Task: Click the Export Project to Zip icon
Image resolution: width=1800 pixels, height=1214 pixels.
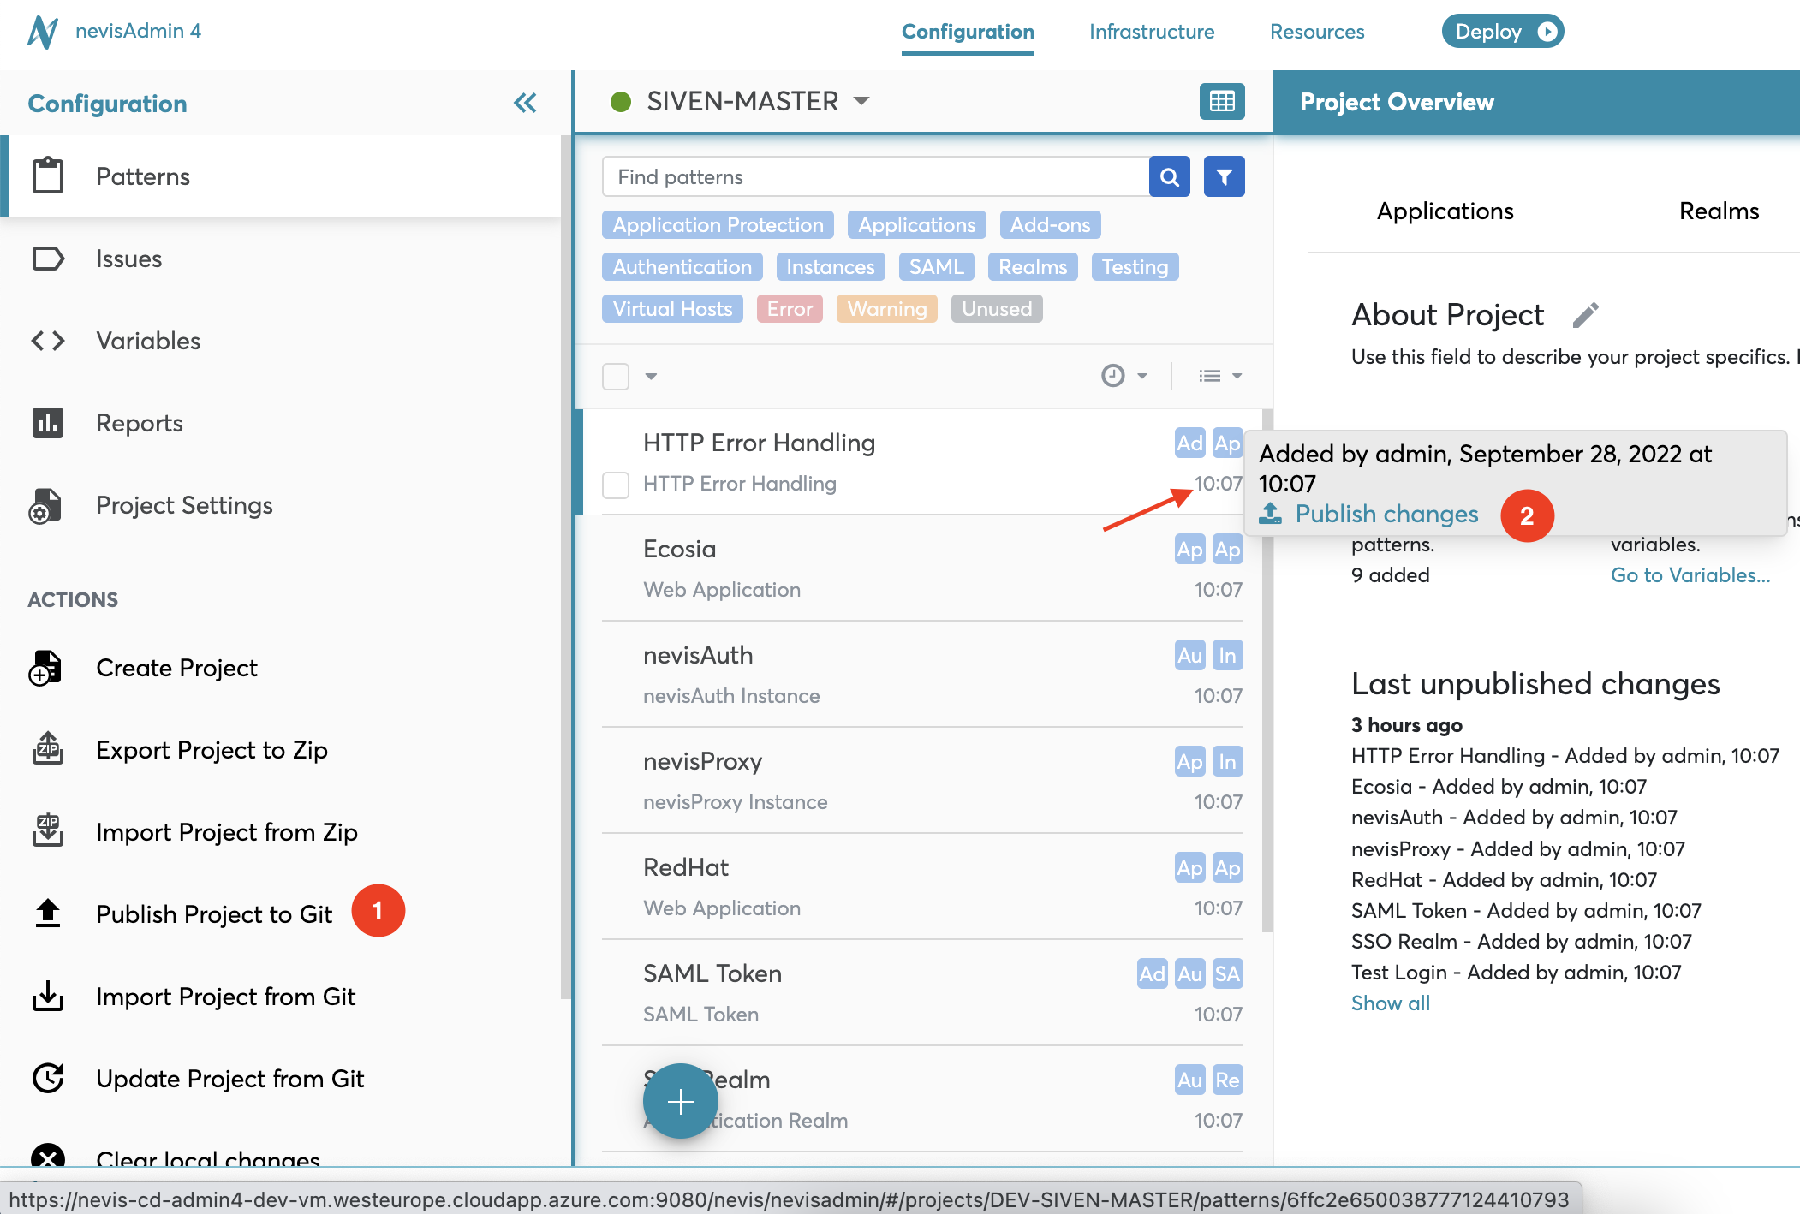Action: pyautogui.click(x=49, y=749)
